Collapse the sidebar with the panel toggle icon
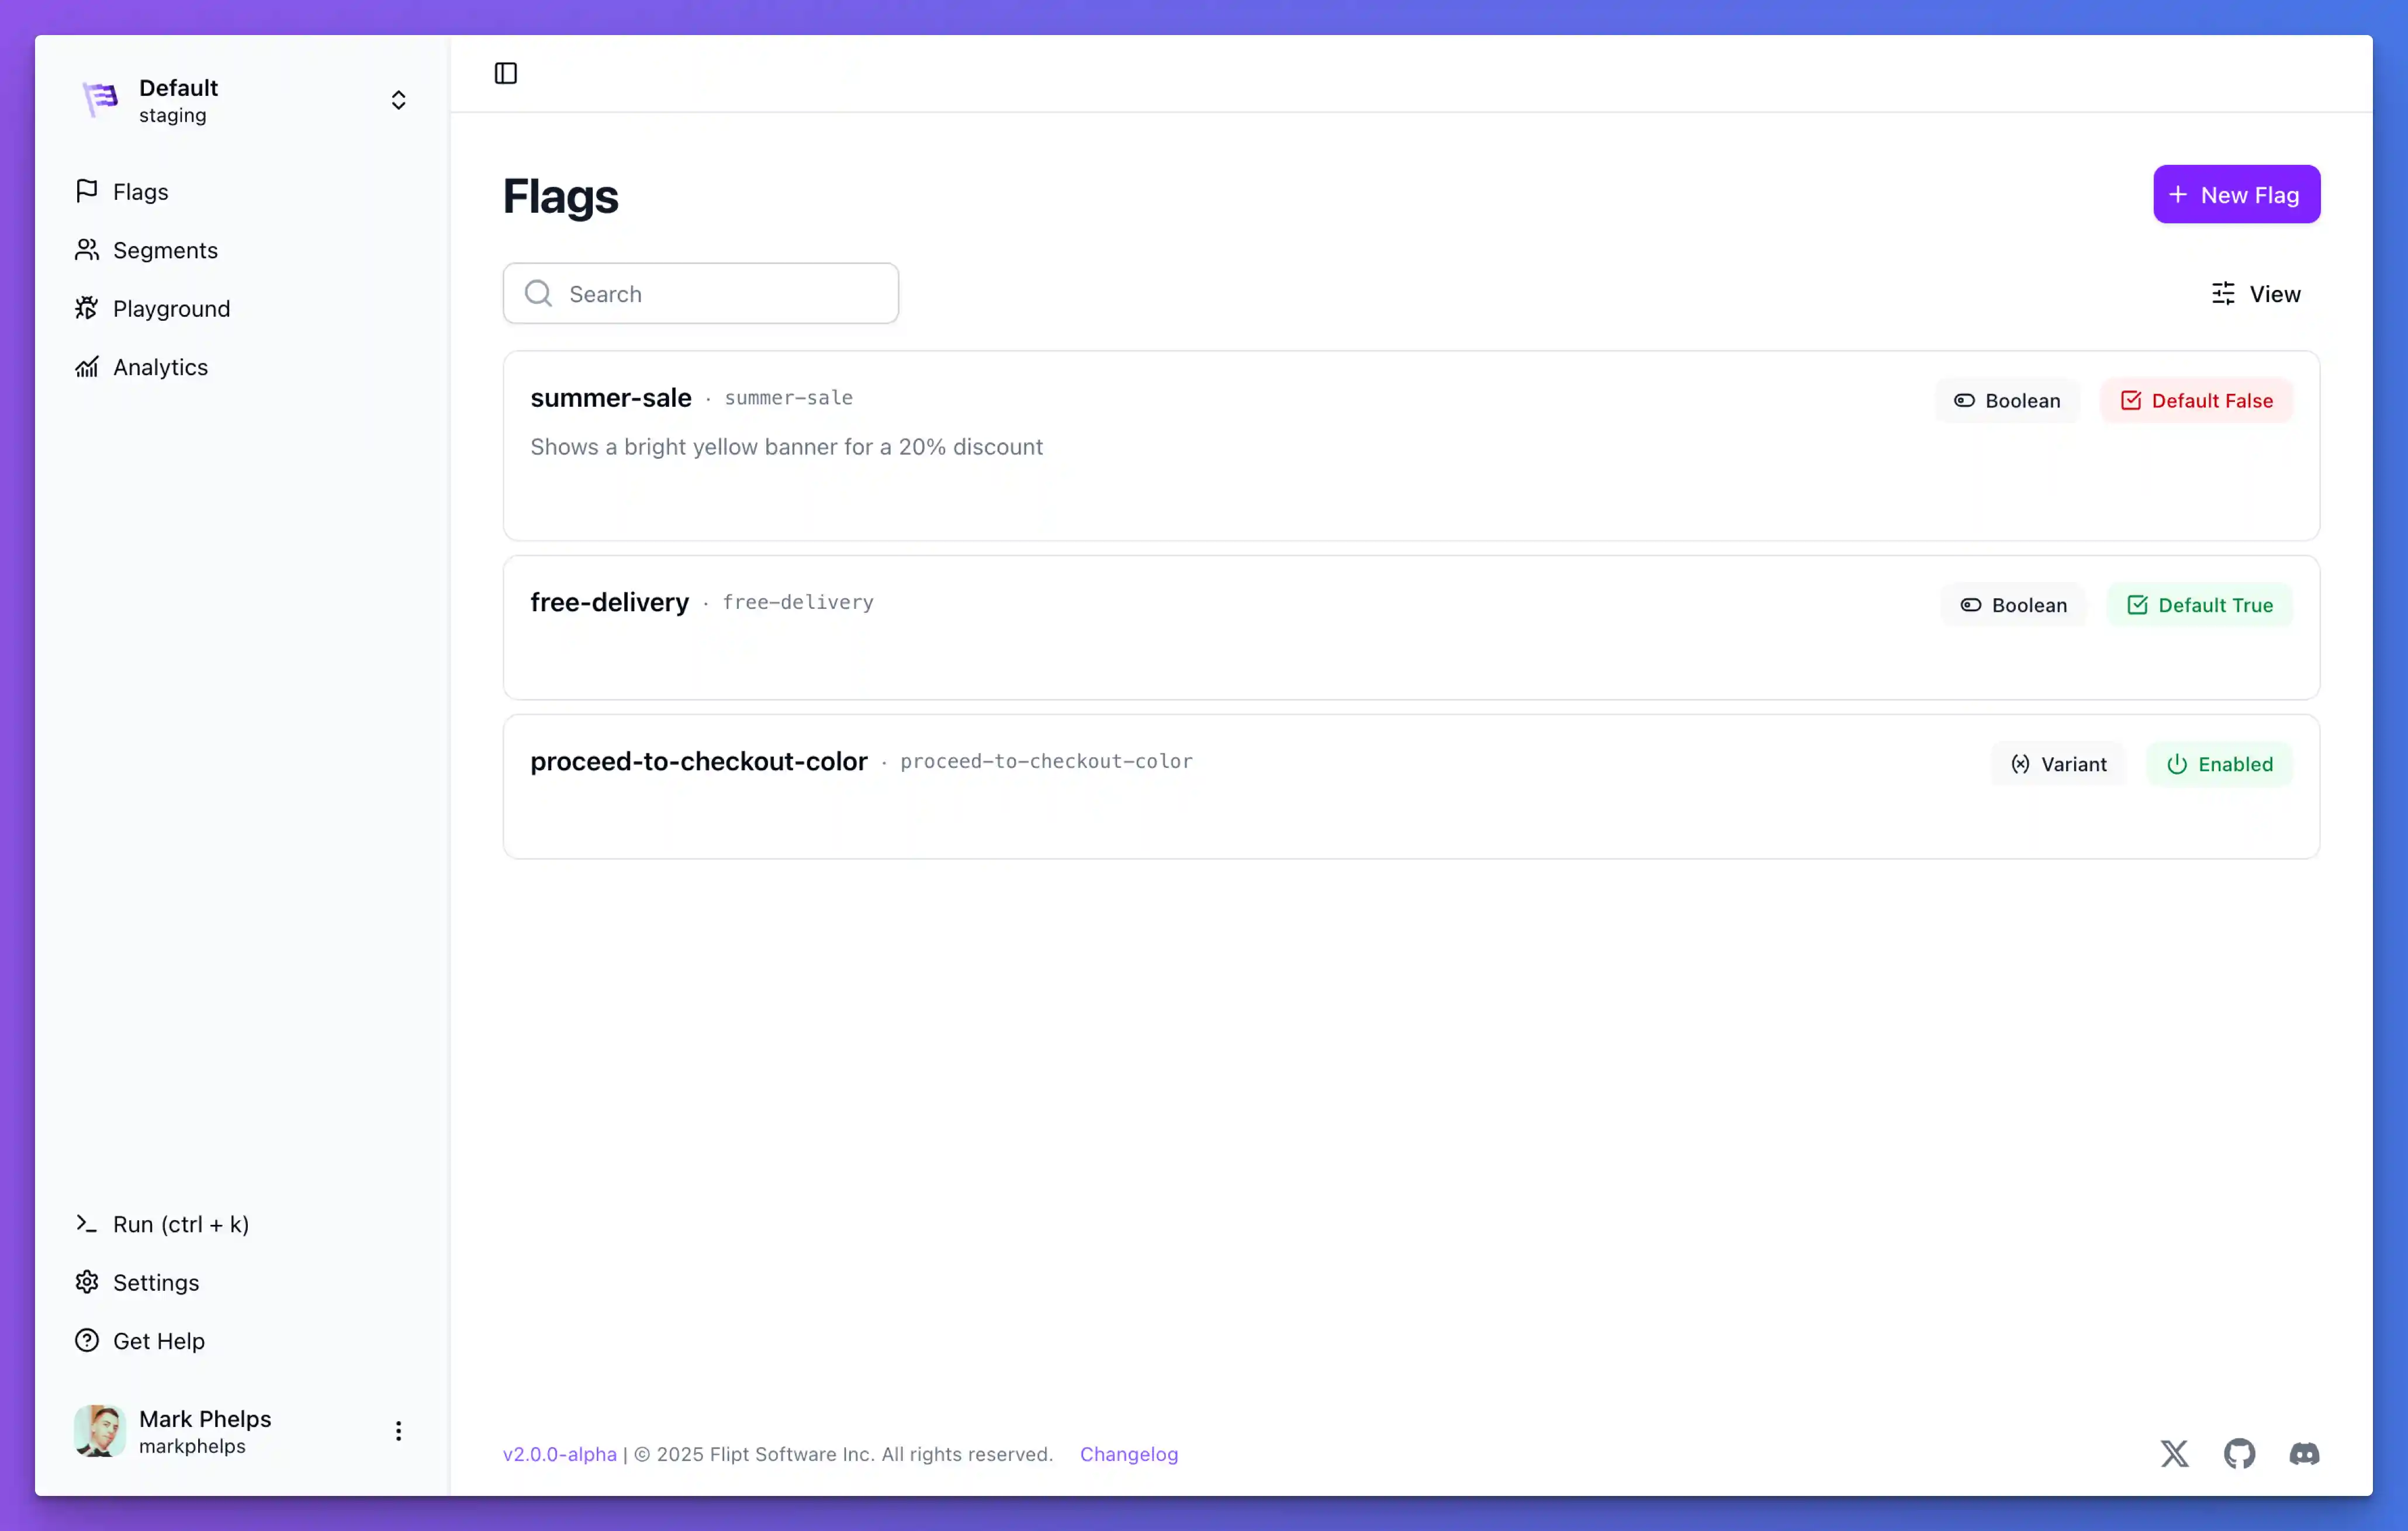The image size is (2408, 1531). (505, 73)
